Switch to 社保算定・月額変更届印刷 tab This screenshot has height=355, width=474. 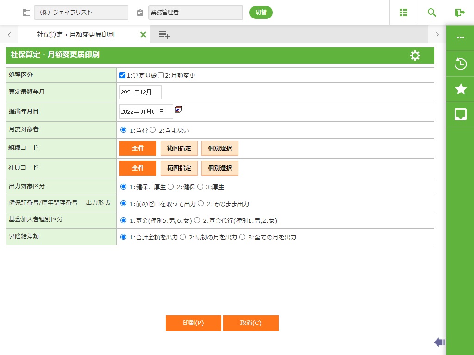pos(76,35)
